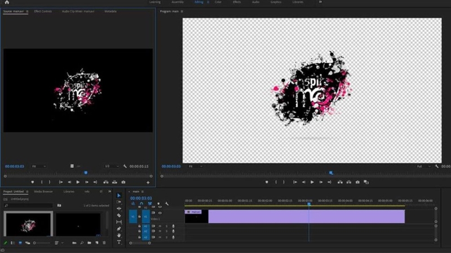The height and width of the screenshot is (253, 451).
Task: Open Source monitor button editor plus
Action: click(148, 182)
